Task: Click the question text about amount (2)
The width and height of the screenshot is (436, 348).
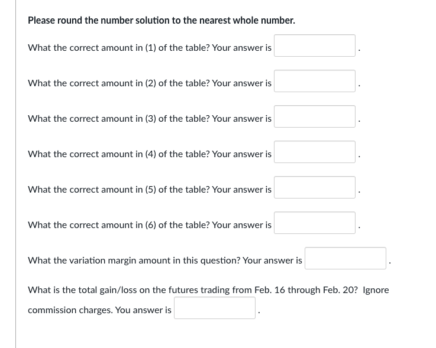Action: pos(150,83)
